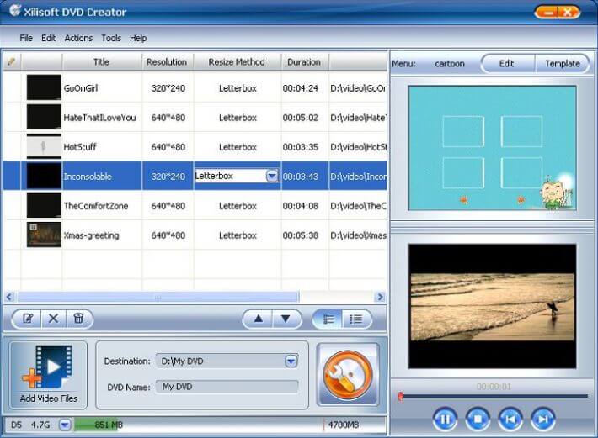Click the menu Edit button

point(506,64)
